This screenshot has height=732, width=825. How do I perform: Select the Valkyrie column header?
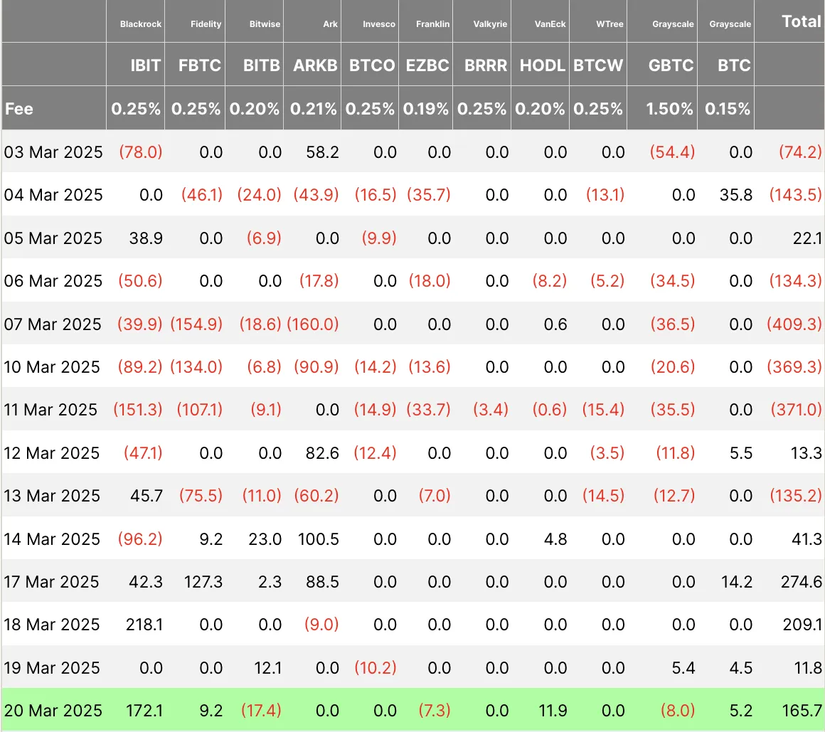pos(490,24)
